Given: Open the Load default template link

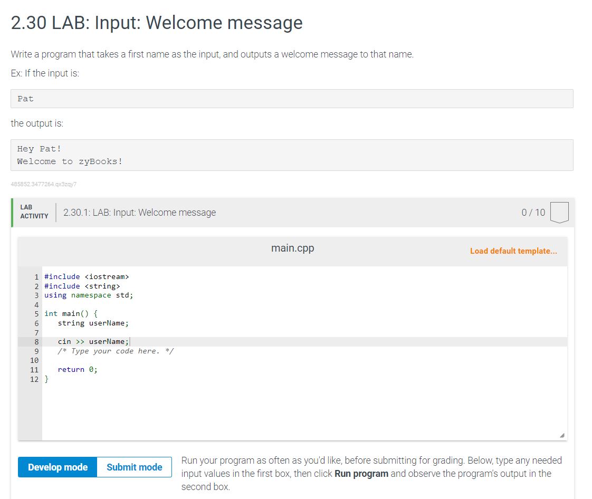Looking at the screenshot, I should pyautogui.click(x=513, y=251).
